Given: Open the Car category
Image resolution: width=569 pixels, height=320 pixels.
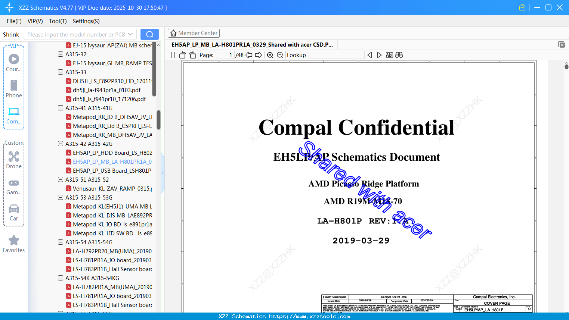Looking at the screenshot, I should 14,212.
